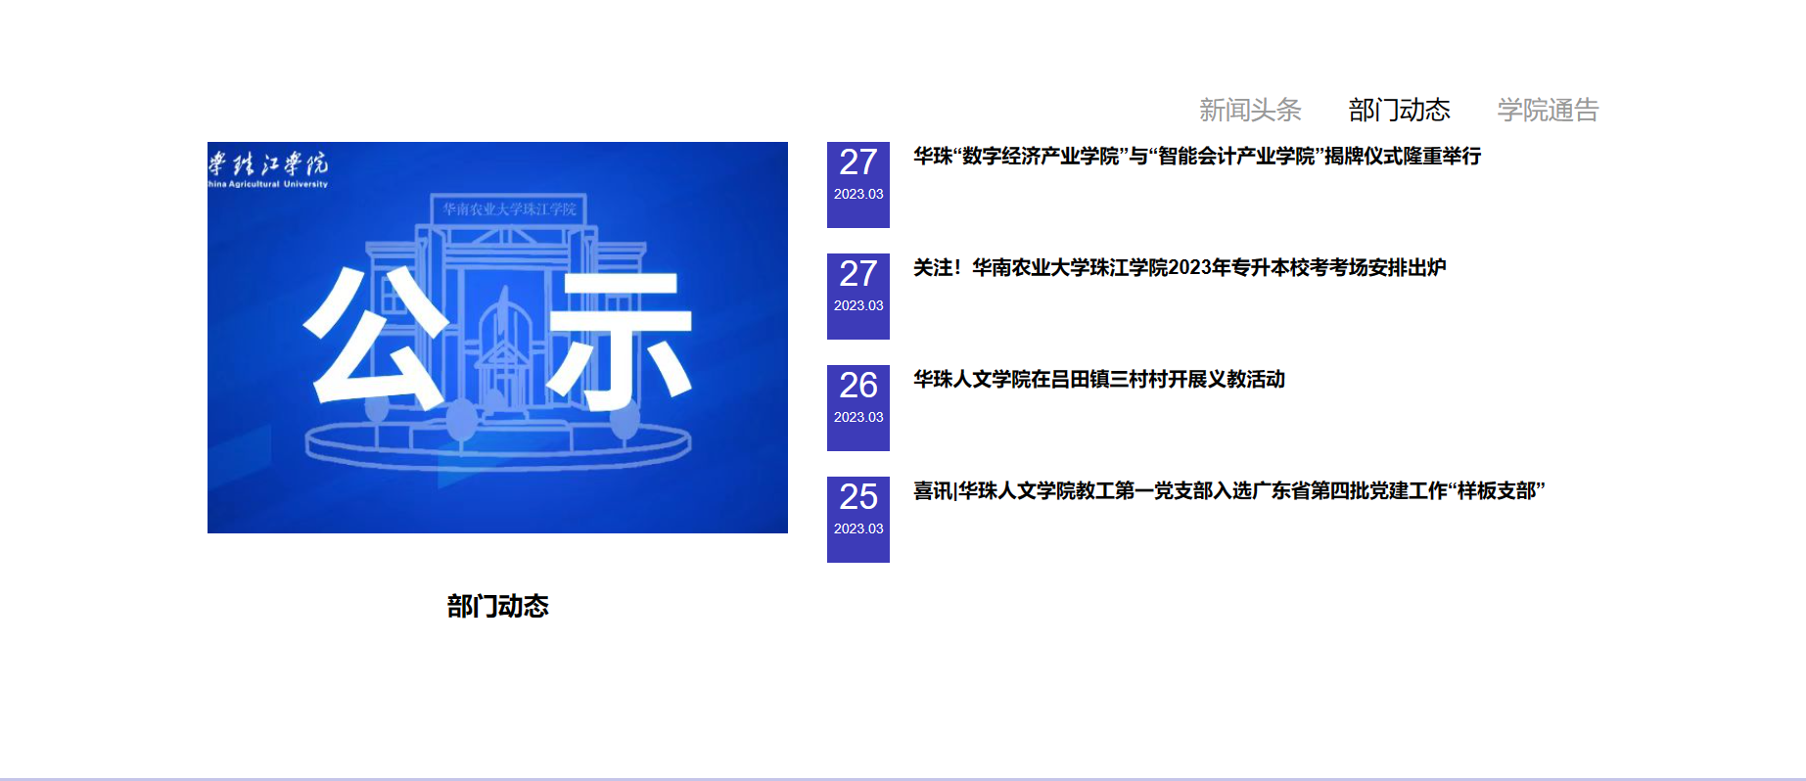The image size is (1806, 781).
Task: Open article about 数字经济产业学院 揭牌仪式
Action: (x=1197, y=156)
